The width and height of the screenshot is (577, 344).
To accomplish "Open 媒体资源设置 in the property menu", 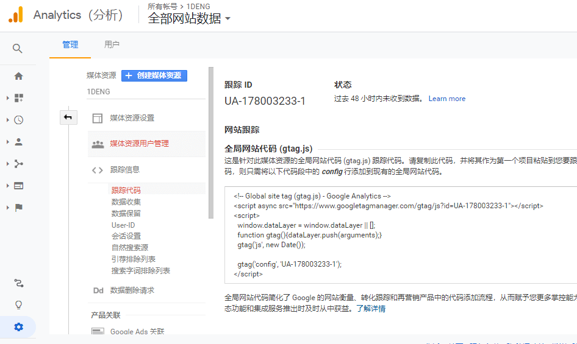I will tap(132, 118).
